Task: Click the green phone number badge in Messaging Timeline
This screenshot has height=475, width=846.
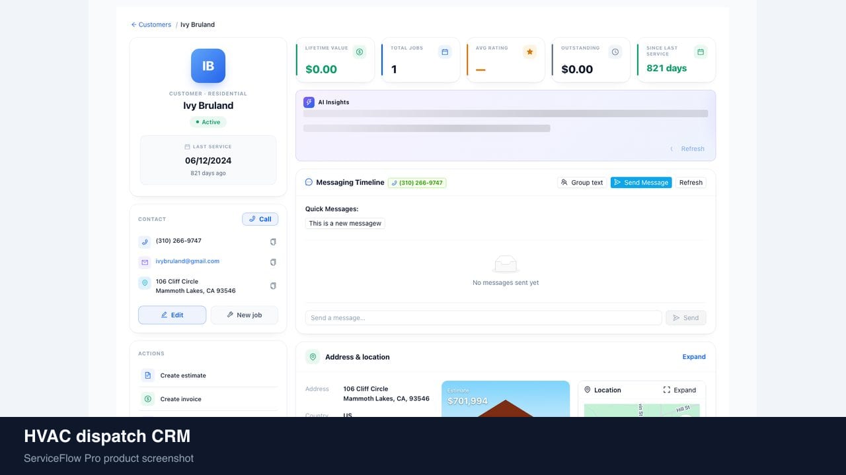Action: (x=417, y=183)
